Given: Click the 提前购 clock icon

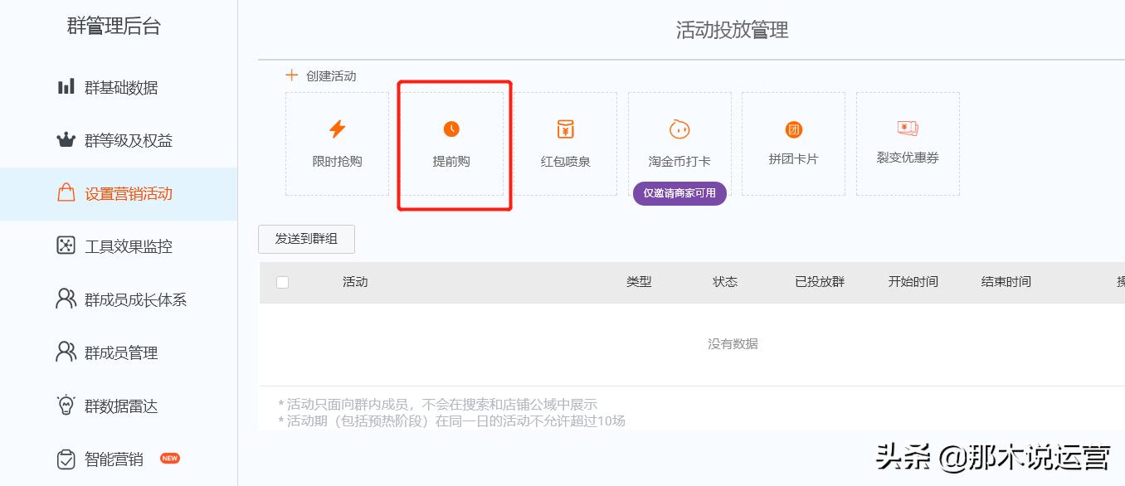Looking at the screenshot, I should pos(450,129).
